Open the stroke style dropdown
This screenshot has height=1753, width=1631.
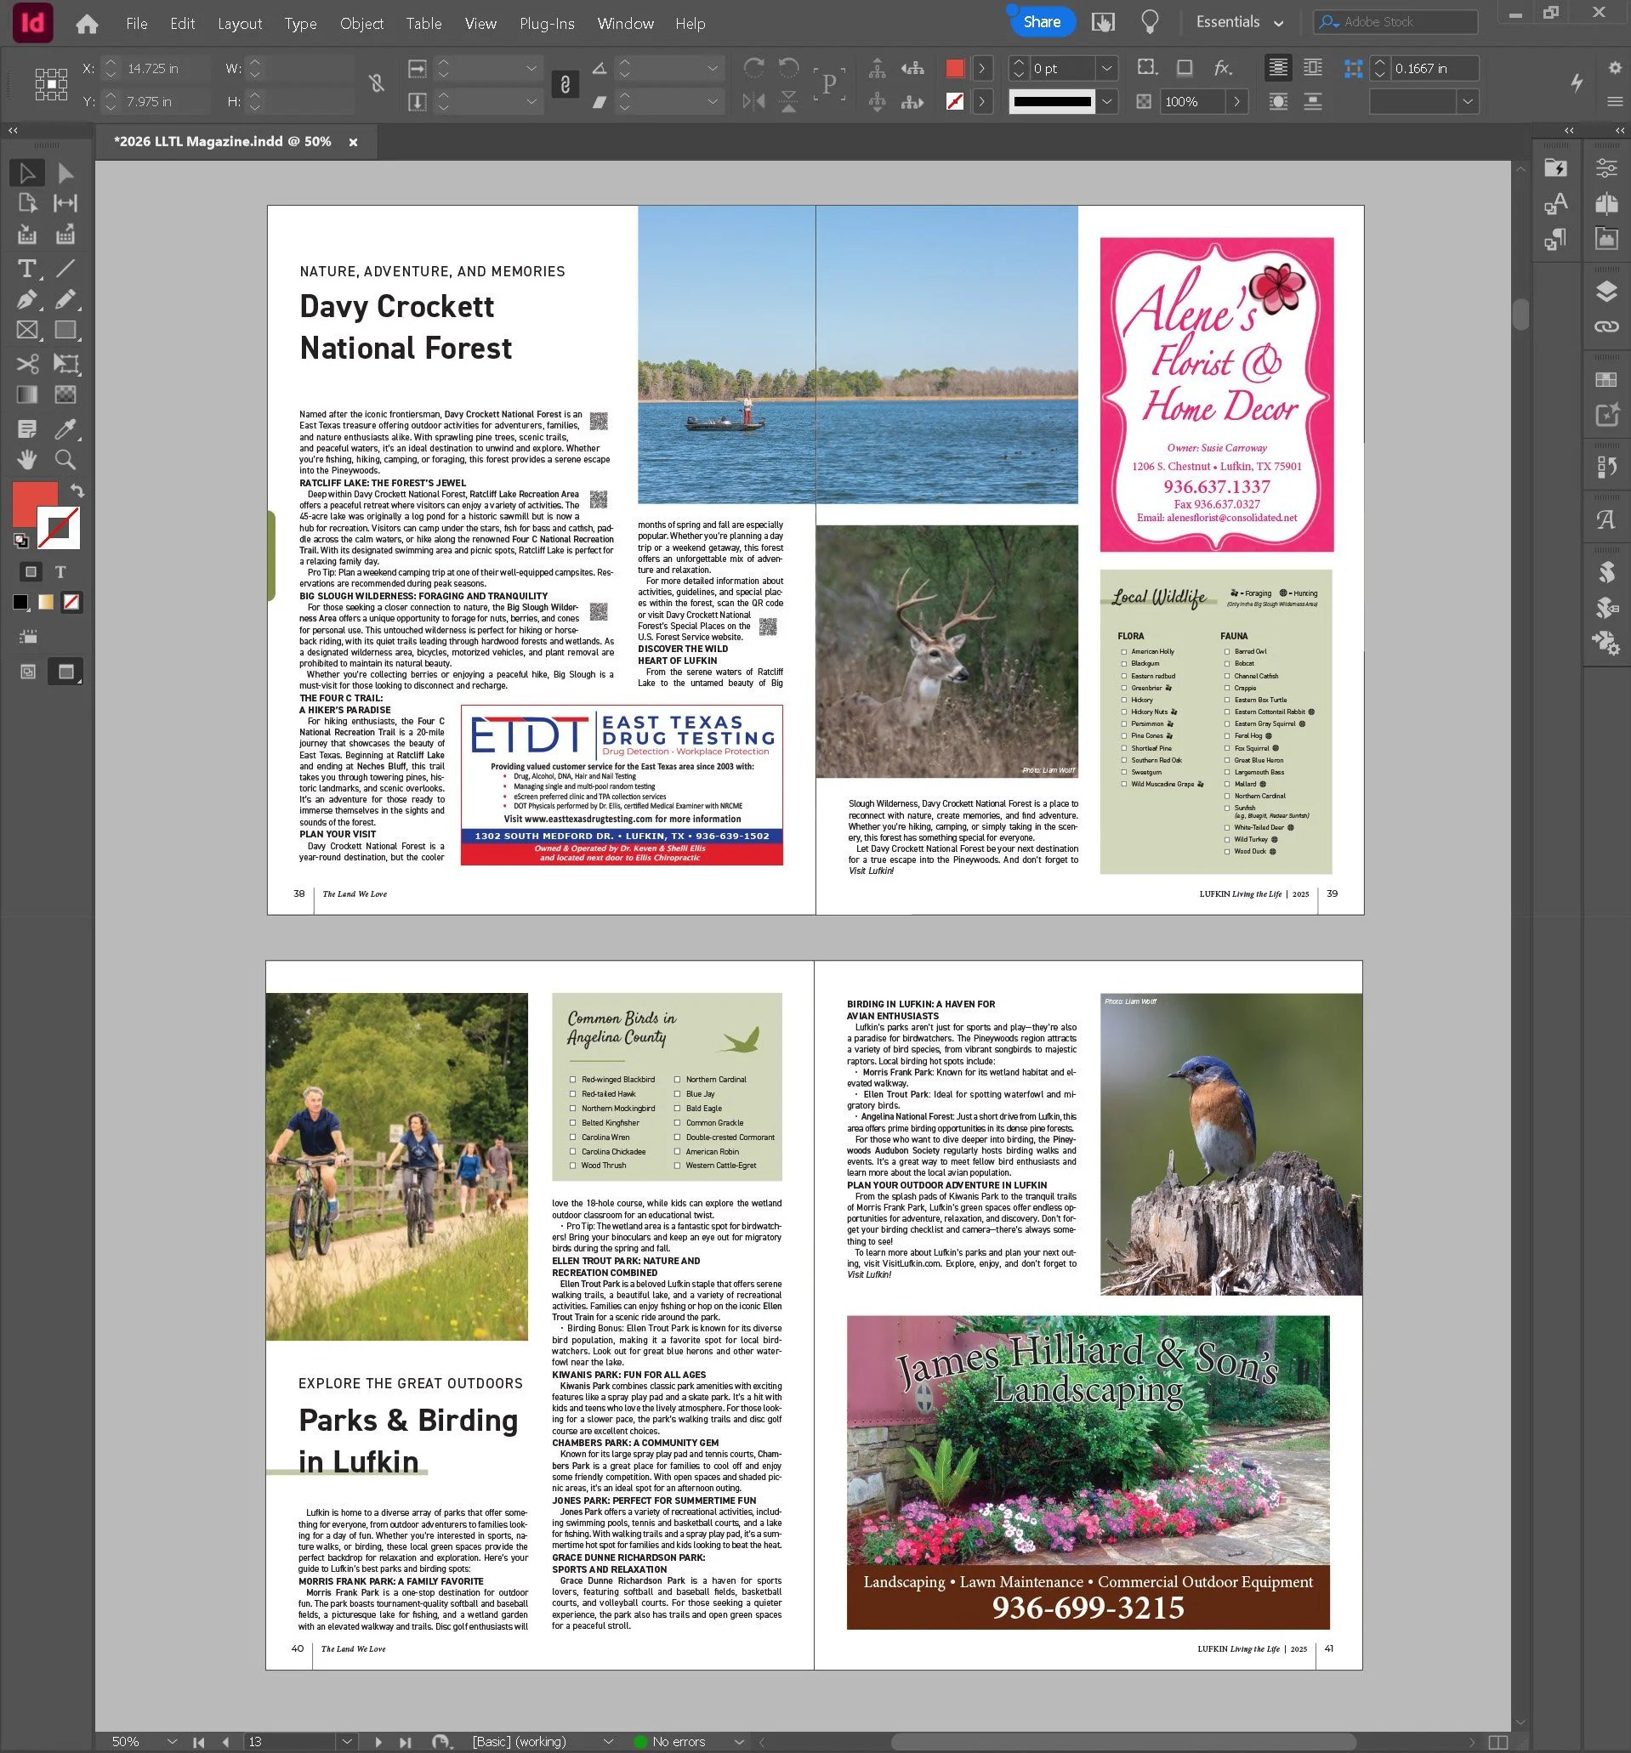point(1106,101)
